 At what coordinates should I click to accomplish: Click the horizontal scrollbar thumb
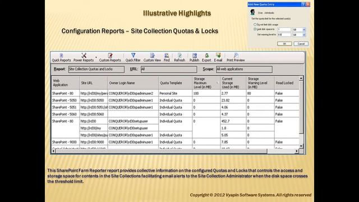(162, 151)
